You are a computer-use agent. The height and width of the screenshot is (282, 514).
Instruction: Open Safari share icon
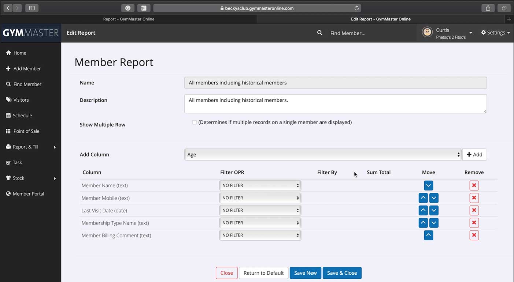488,8
